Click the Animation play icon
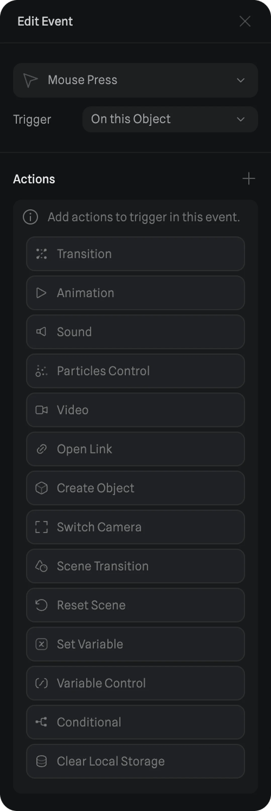Viewport: 271px width, 811px height. (x=42, y=293)
